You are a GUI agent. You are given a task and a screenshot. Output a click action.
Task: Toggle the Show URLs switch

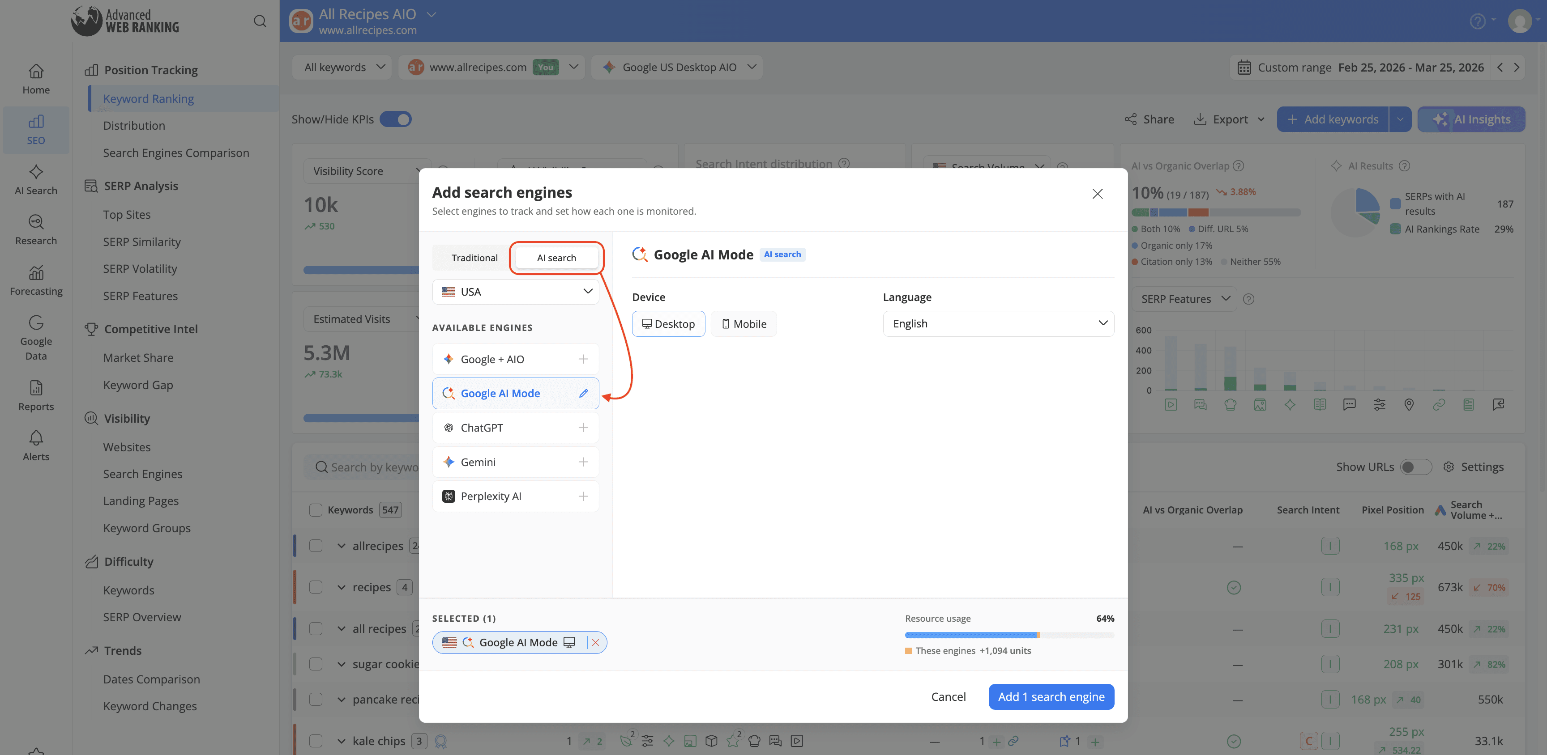click(1416, 467)
